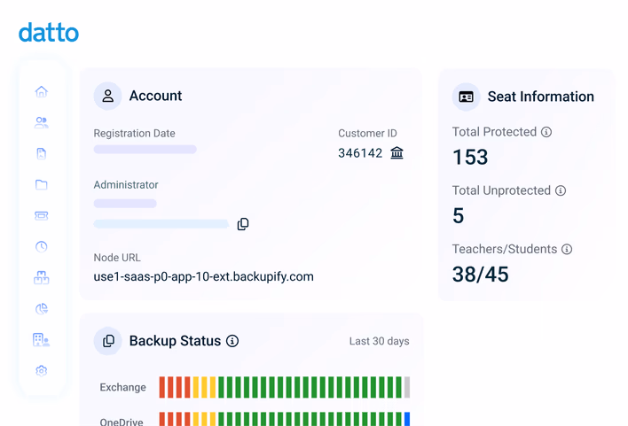Screen dimensions: 628x426
Task: Open the Home icon in sidebar
Action: (42, 91)
